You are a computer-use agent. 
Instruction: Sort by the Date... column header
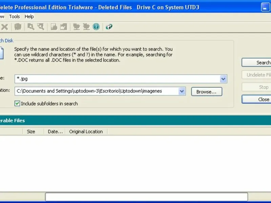pos(55,132)
